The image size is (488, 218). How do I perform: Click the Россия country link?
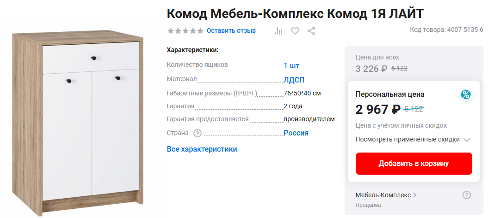pyautogui.click(x=296, y=133)
